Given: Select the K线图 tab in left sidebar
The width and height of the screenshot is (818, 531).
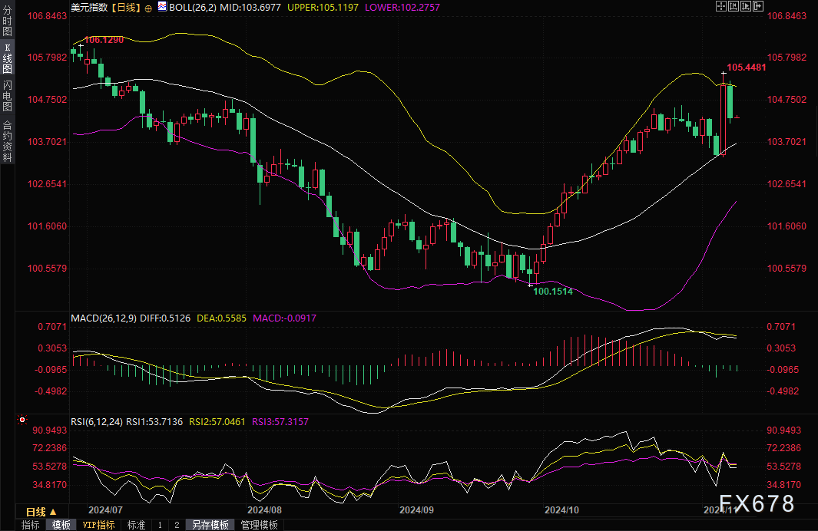Looking at the screenshot, I should [8, 58].
